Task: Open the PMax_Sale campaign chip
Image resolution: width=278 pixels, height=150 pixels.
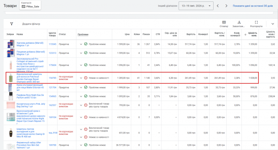Action: 30,5
